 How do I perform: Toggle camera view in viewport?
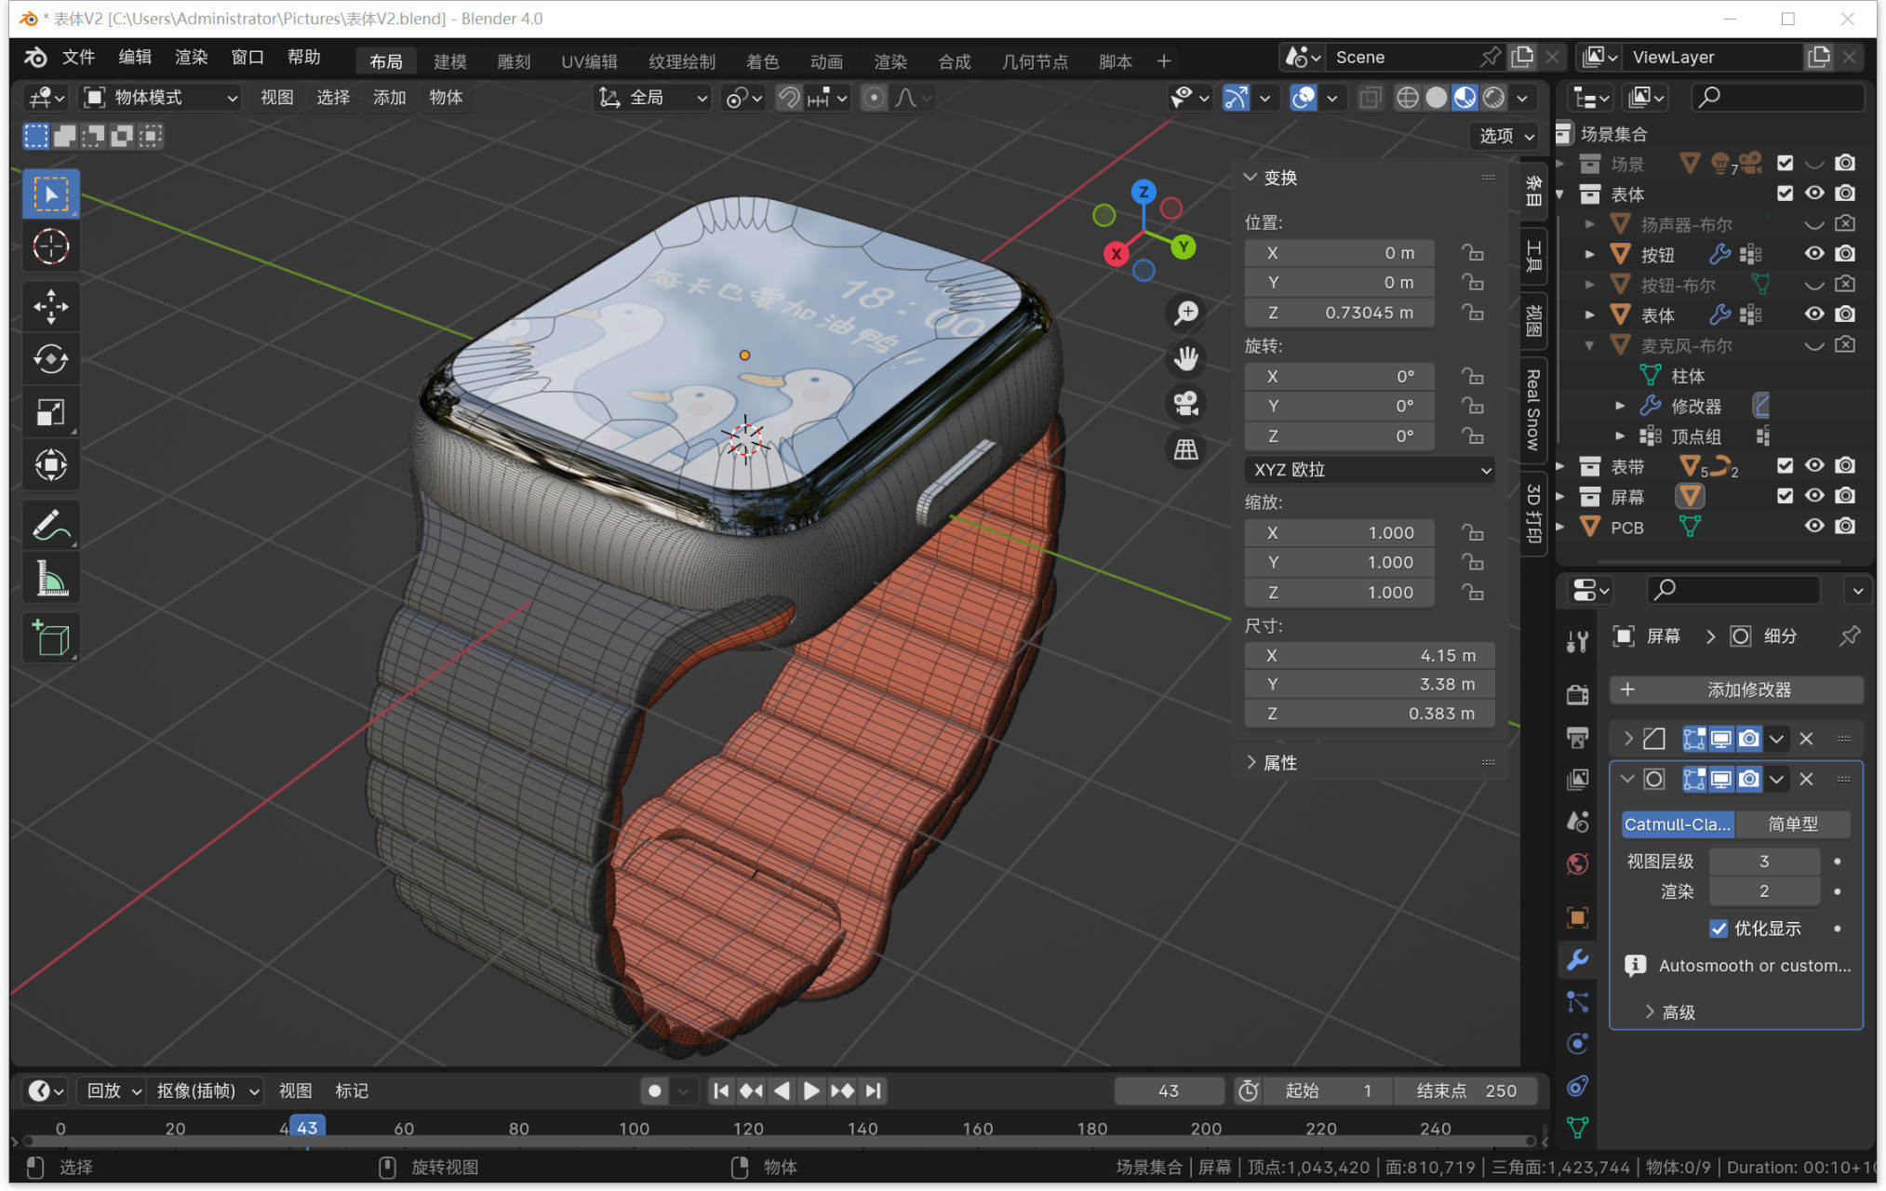point(1185,404)
